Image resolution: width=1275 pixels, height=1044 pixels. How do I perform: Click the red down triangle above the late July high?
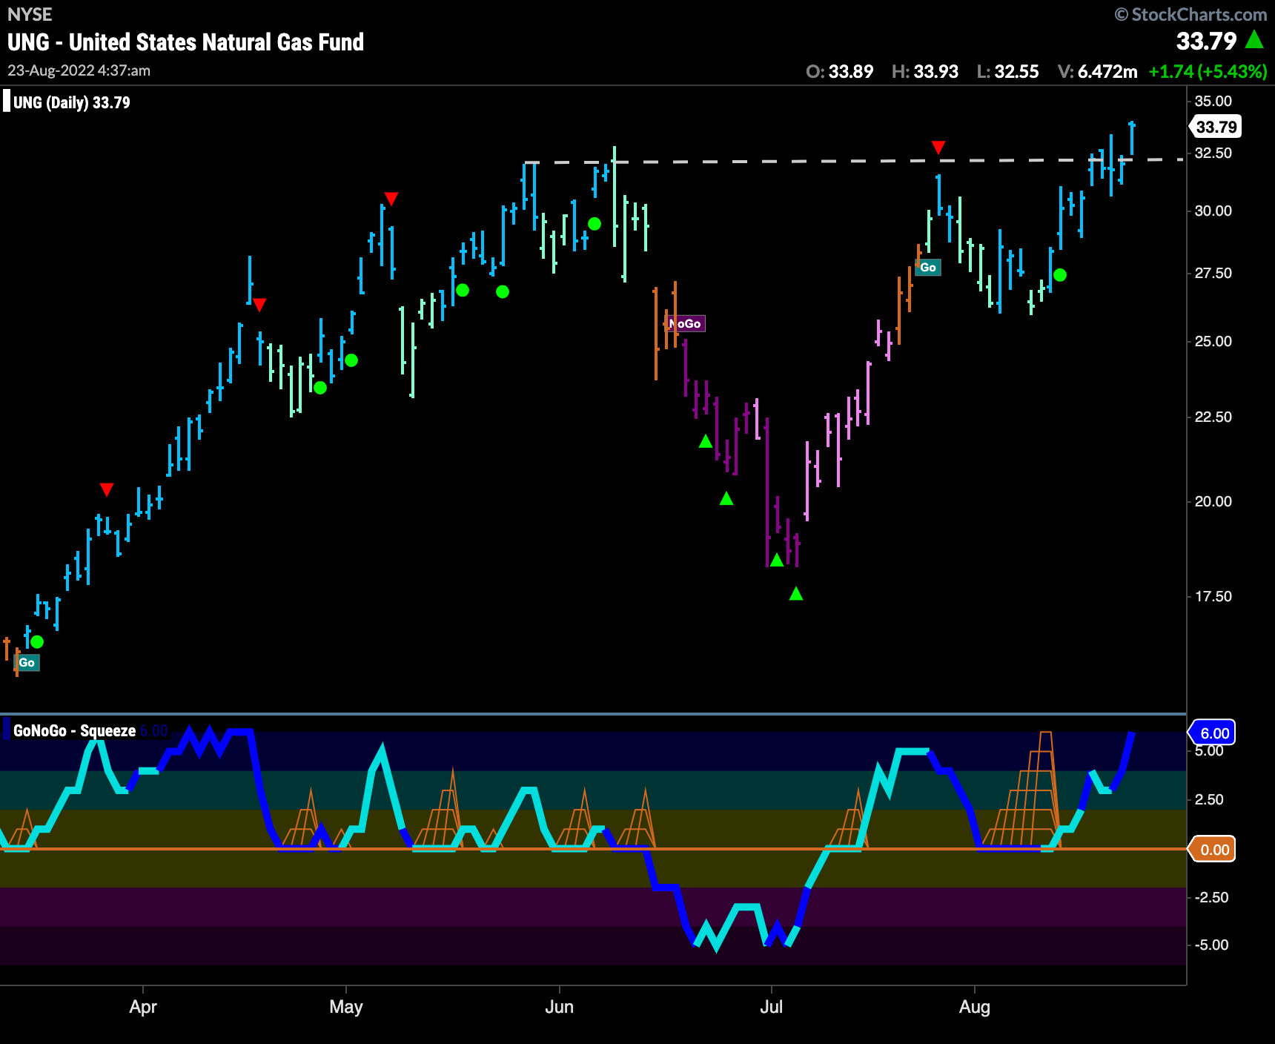pyautogui.click(x=938, y=148)
